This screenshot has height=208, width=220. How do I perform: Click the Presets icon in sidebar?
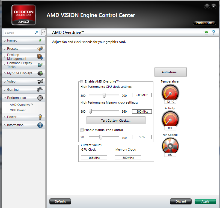[40, 49]
